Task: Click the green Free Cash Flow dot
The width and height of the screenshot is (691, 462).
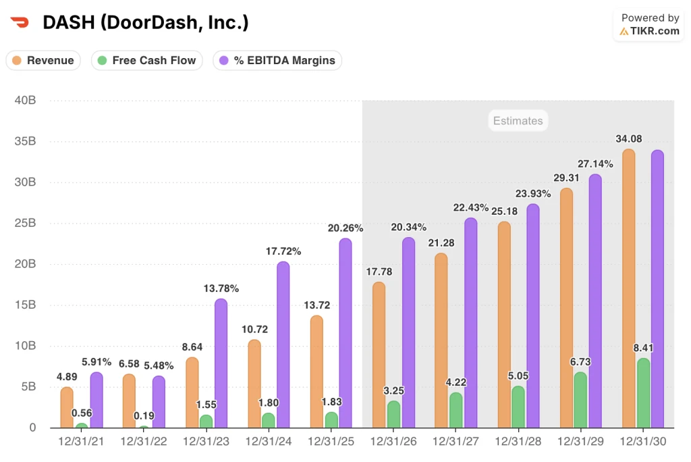Action: click(x=102, y=61)
